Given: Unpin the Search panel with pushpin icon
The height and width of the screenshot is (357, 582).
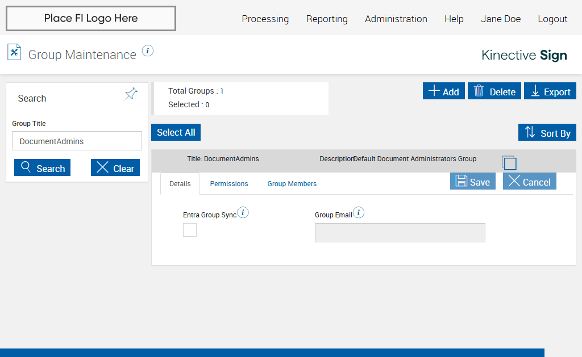Looking at the screenshot, I should point(131,94).
